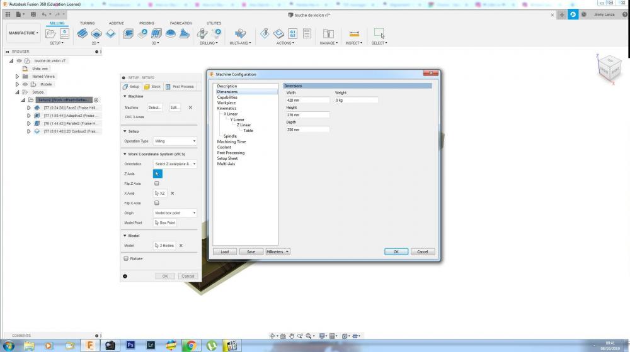630x352 pixels.
Task: Open the Post Process tab in Setup panel
Action: [x=180, y=87]
